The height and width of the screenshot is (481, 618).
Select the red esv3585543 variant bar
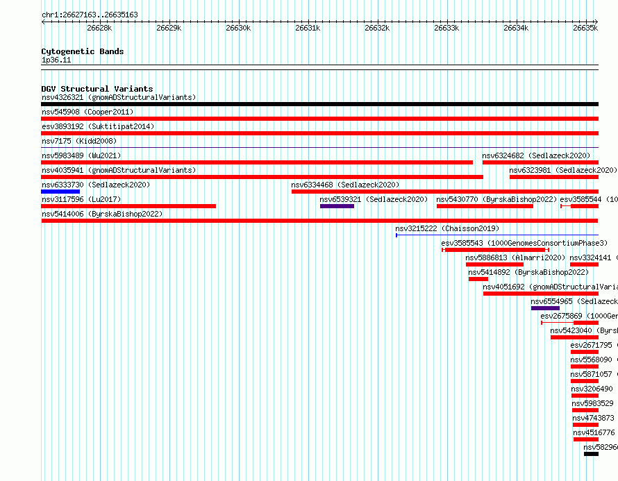point(495,250)
